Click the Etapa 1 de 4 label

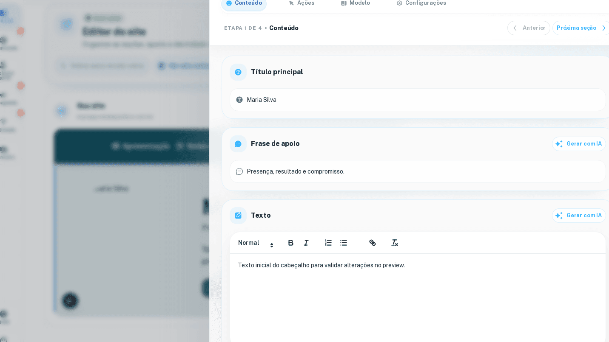(243, 28)
